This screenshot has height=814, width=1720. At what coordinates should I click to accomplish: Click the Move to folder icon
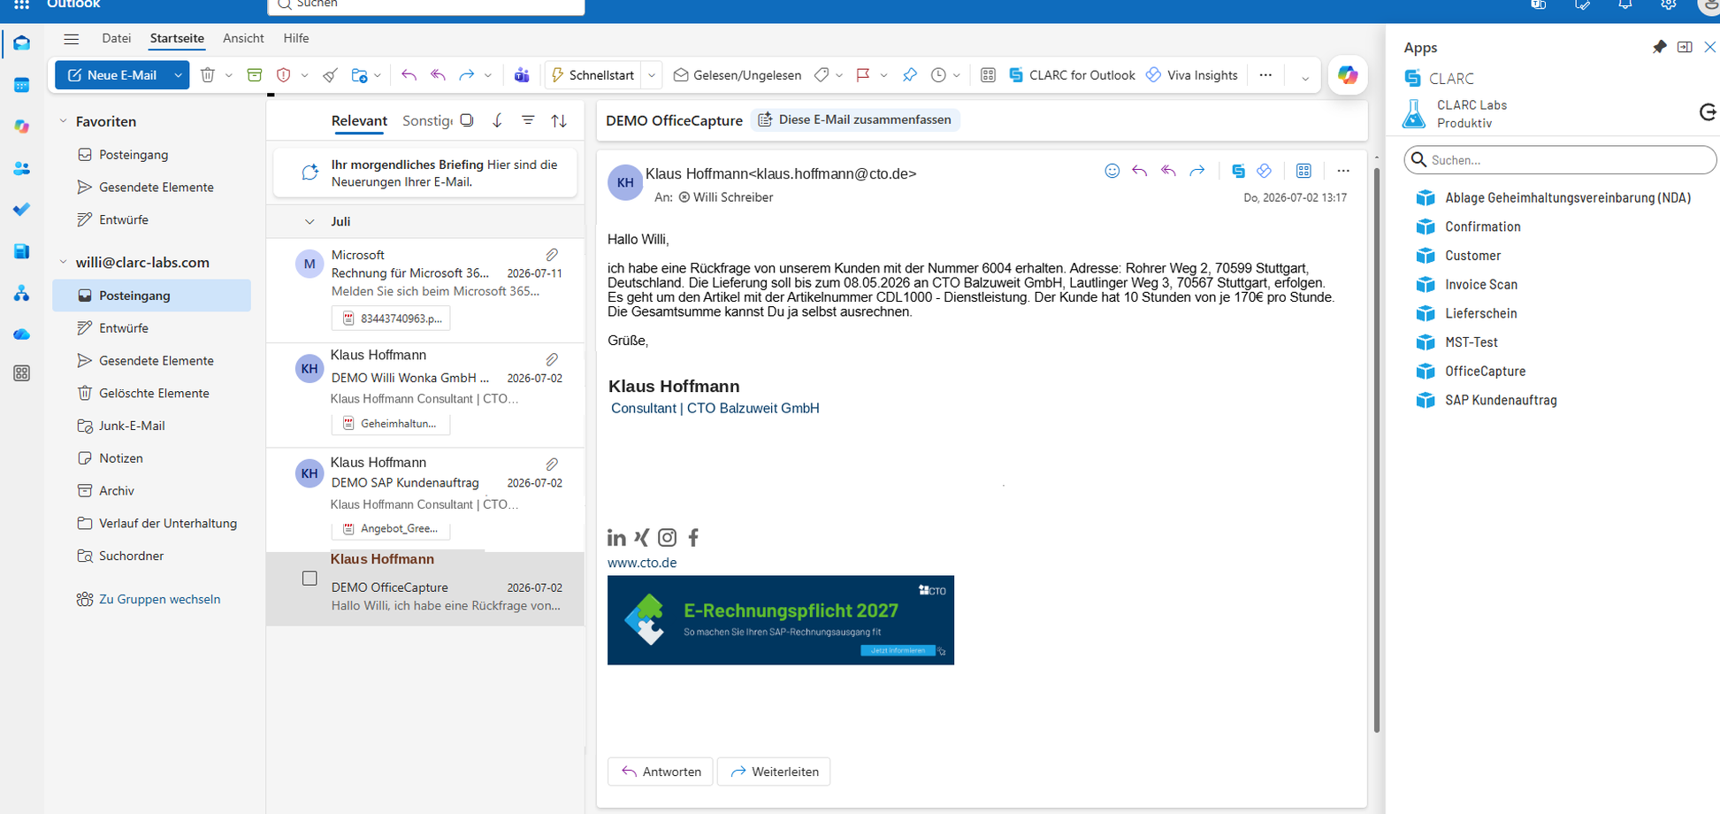(x=359, y=75)
